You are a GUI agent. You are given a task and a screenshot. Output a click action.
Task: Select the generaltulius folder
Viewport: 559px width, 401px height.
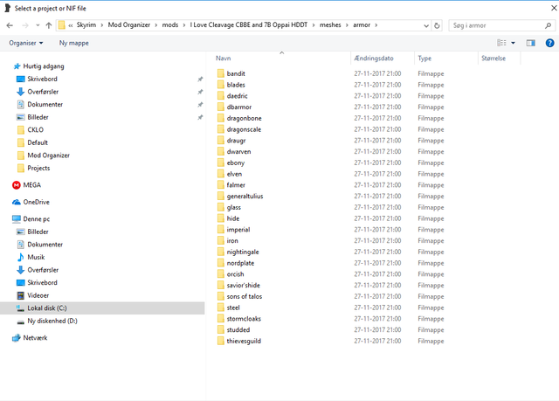[x=245, y=196]
